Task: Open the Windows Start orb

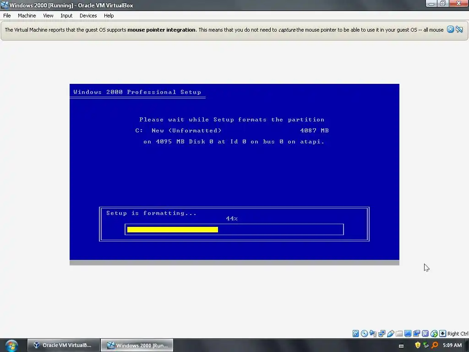Action: click(x=11, y=346)
